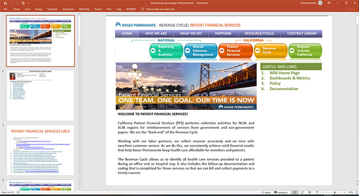
Task: Open the Transitions ribbon tab
Action: (x=52, y=9)
